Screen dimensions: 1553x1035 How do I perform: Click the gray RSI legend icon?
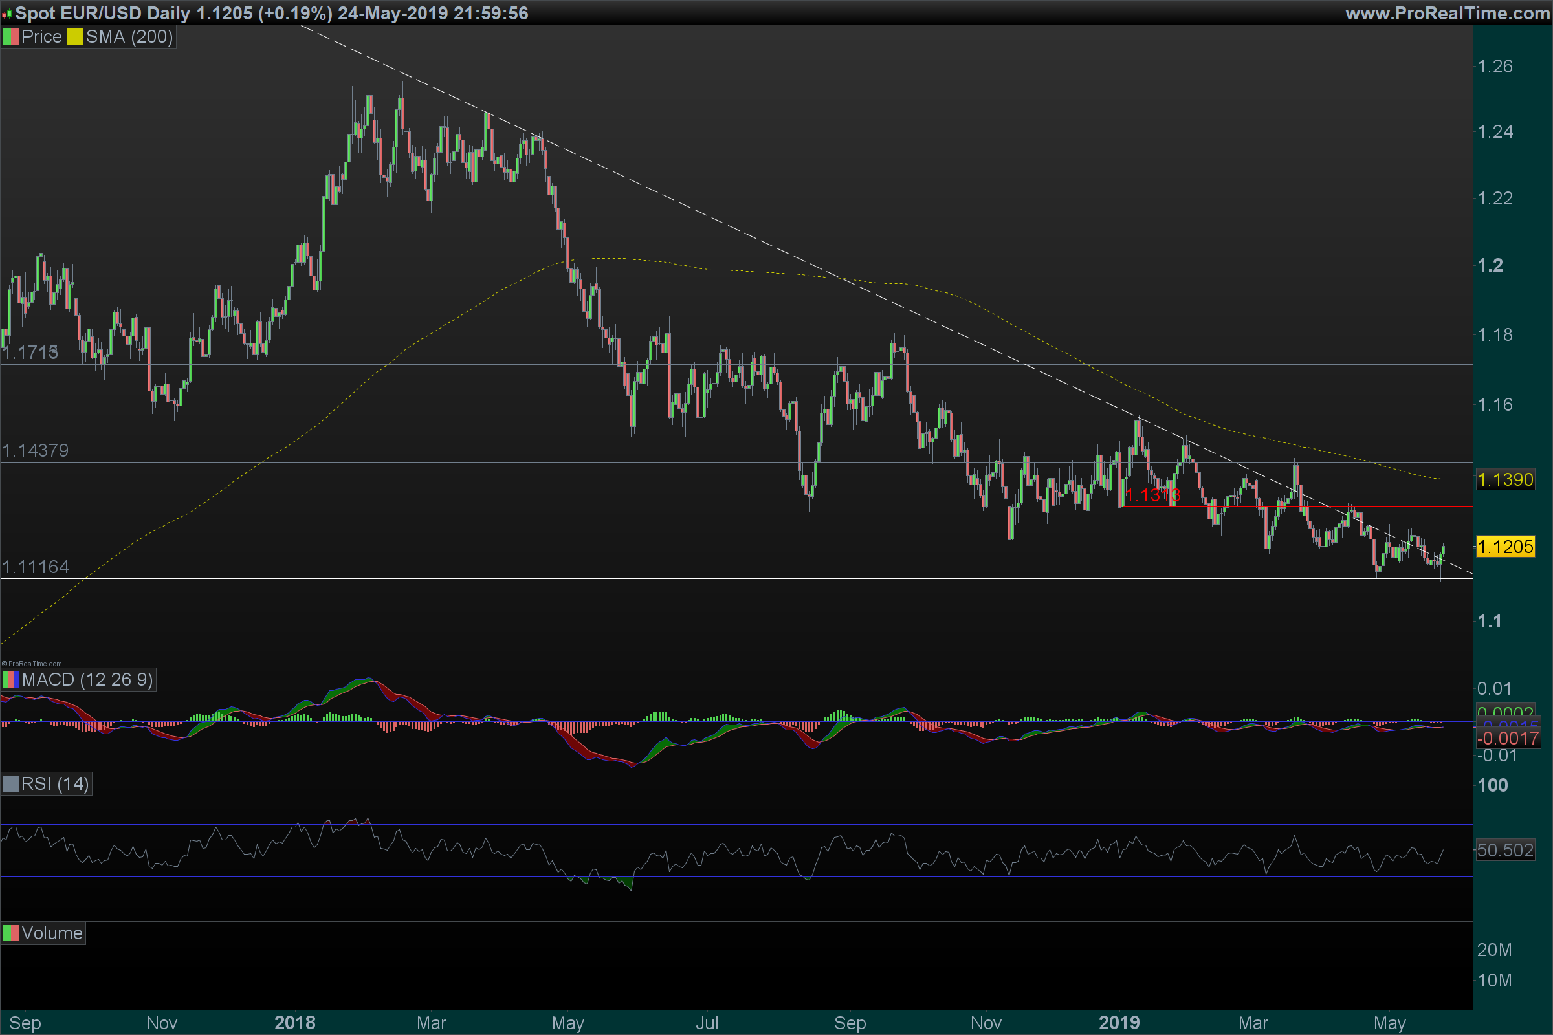coord(10,784)
